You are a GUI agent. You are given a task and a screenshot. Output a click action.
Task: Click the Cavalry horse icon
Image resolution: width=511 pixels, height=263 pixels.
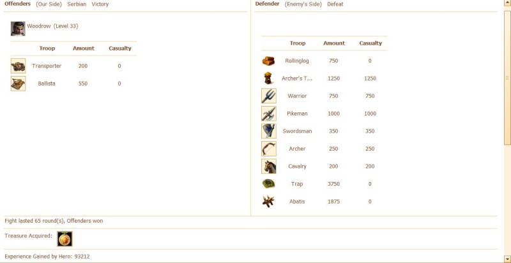tap(269, 166)
